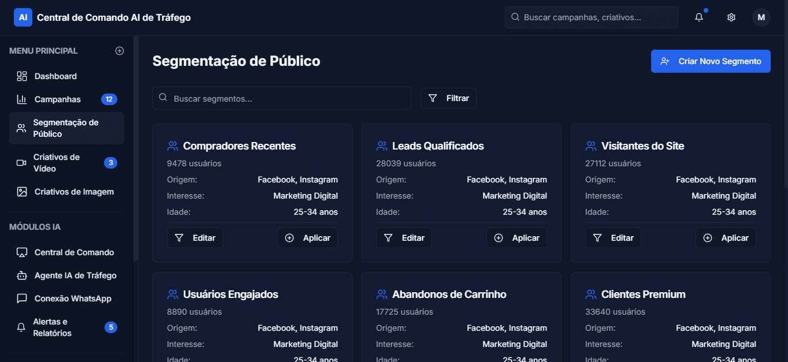This screenshot has width=788, height=362.
Task: Click the Criativos de Imagem picture icon
Action: coord(22,192)
